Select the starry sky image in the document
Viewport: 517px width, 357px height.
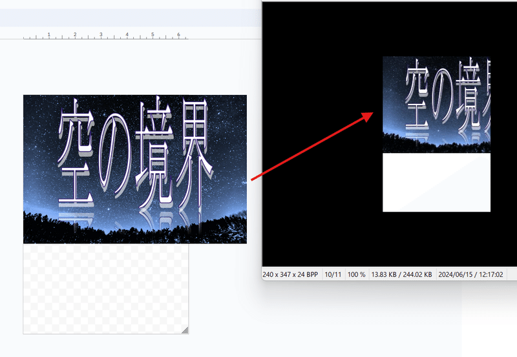135,169
